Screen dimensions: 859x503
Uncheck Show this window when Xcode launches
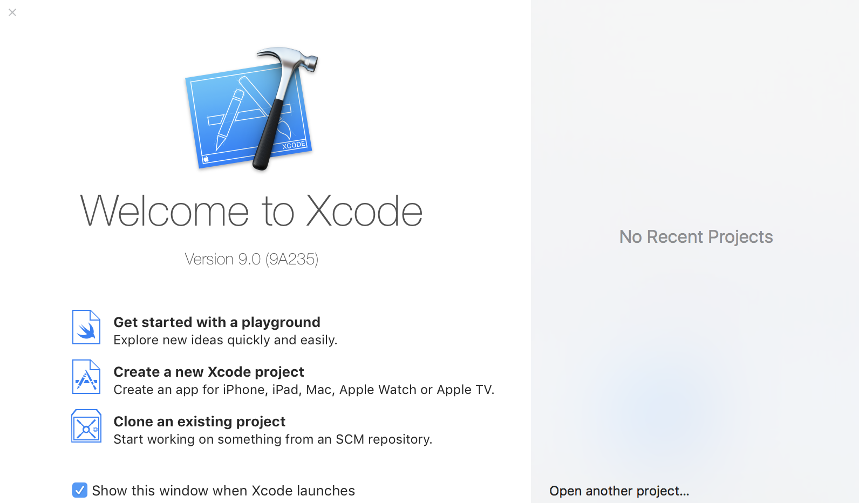pos(80,490)
